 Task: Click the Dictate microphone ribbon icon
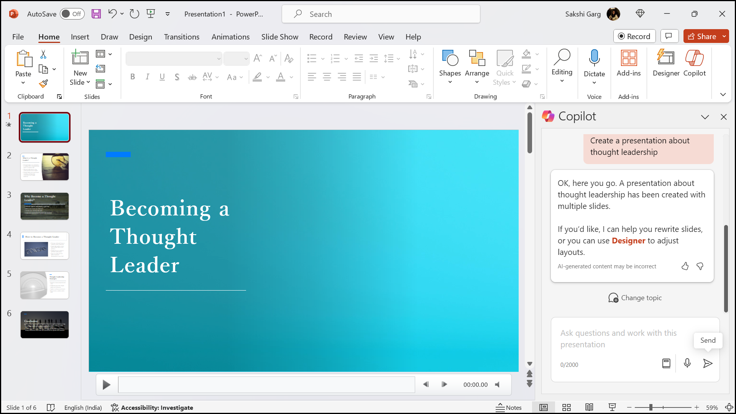coord(594,58)
